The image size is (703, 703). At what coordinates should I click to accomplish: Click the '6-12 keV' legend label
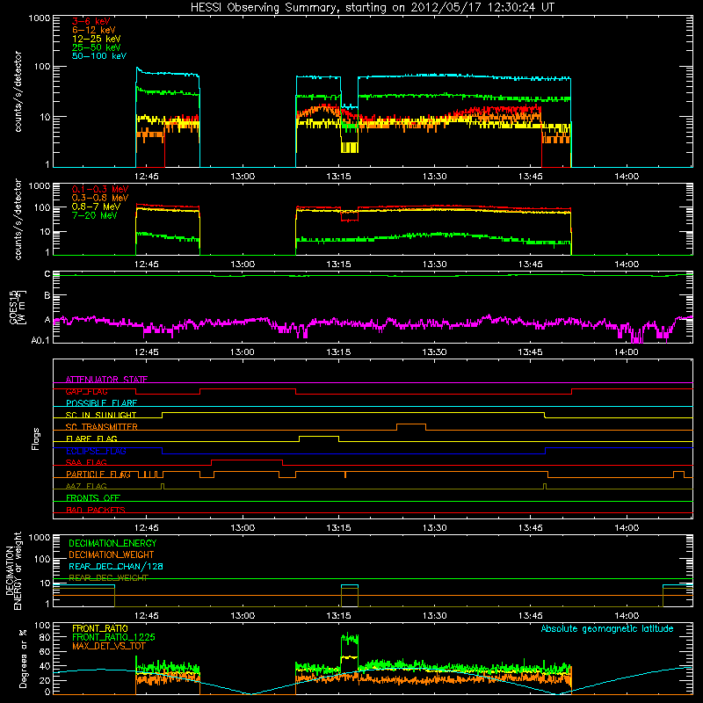point(93,30)
